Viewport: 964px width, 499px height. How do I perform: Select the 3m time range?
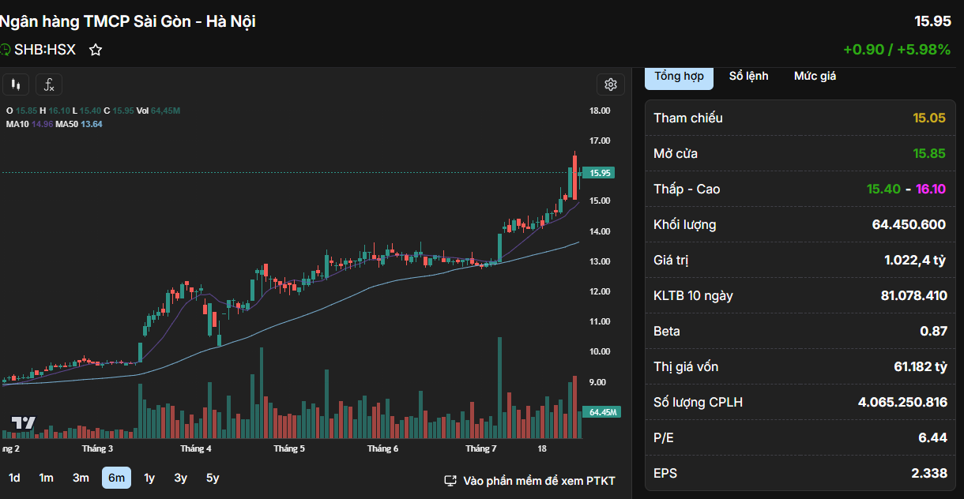coord(81,478)
